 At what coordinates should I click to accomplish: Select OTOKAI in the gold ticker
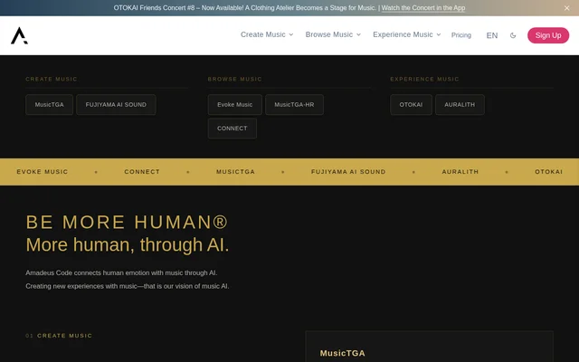pyautogui.click(x=549, y=172)
